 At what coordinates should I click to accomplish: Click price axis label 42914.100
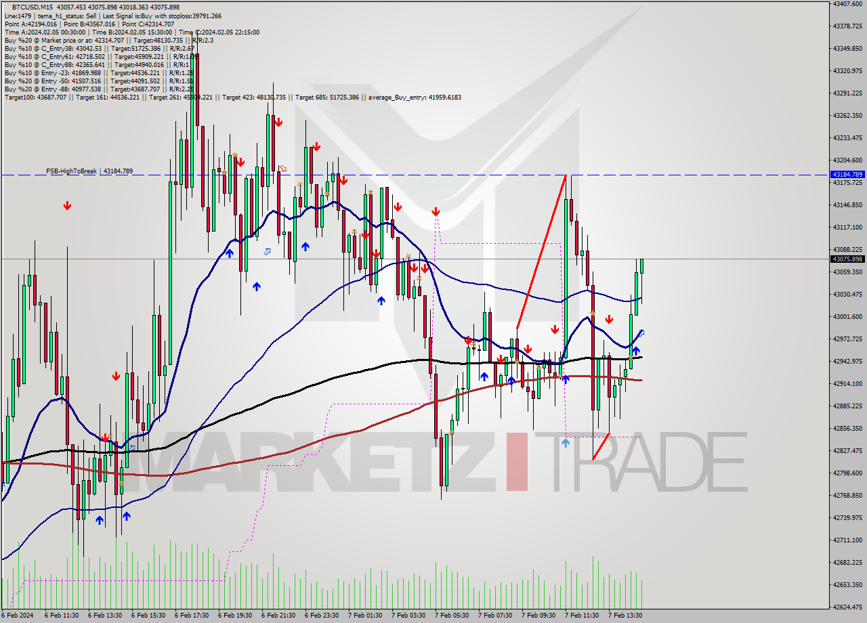(x=847, y=383)
